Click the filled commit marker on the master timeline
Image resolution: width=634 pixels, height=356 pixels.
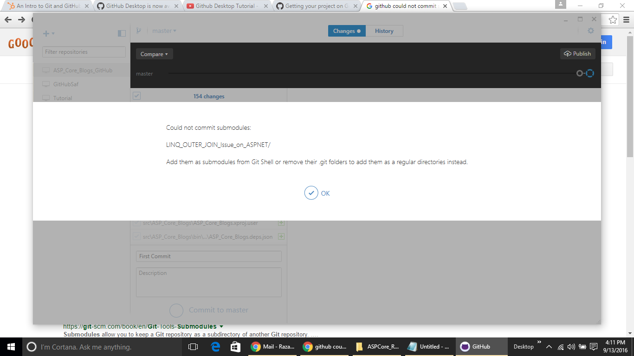coord(579,73)
